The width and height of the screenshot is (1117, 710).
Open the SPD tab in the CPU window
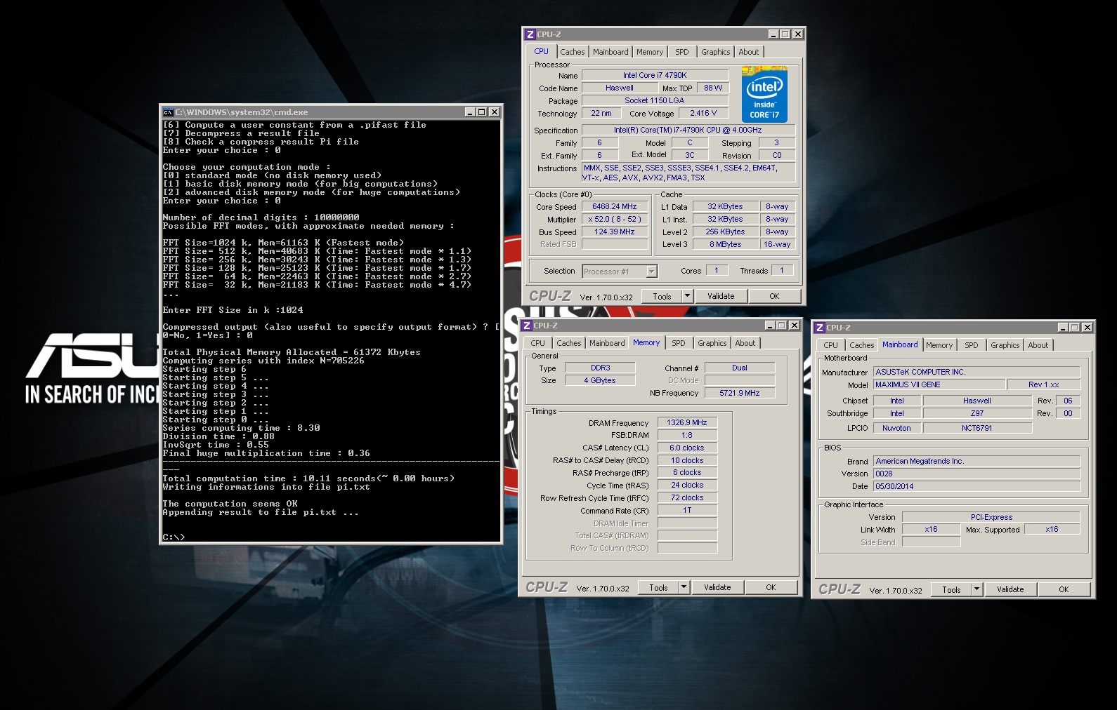coord(682,52)
